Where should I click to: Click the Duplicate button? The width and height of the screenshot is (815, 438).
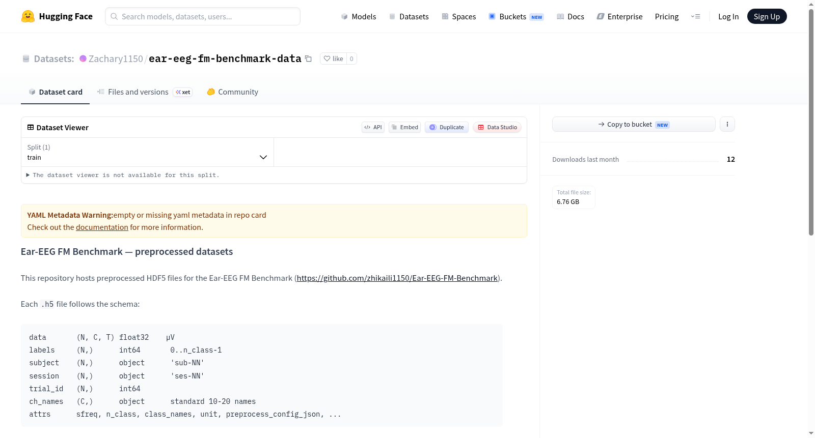click(x=447, y=127)
